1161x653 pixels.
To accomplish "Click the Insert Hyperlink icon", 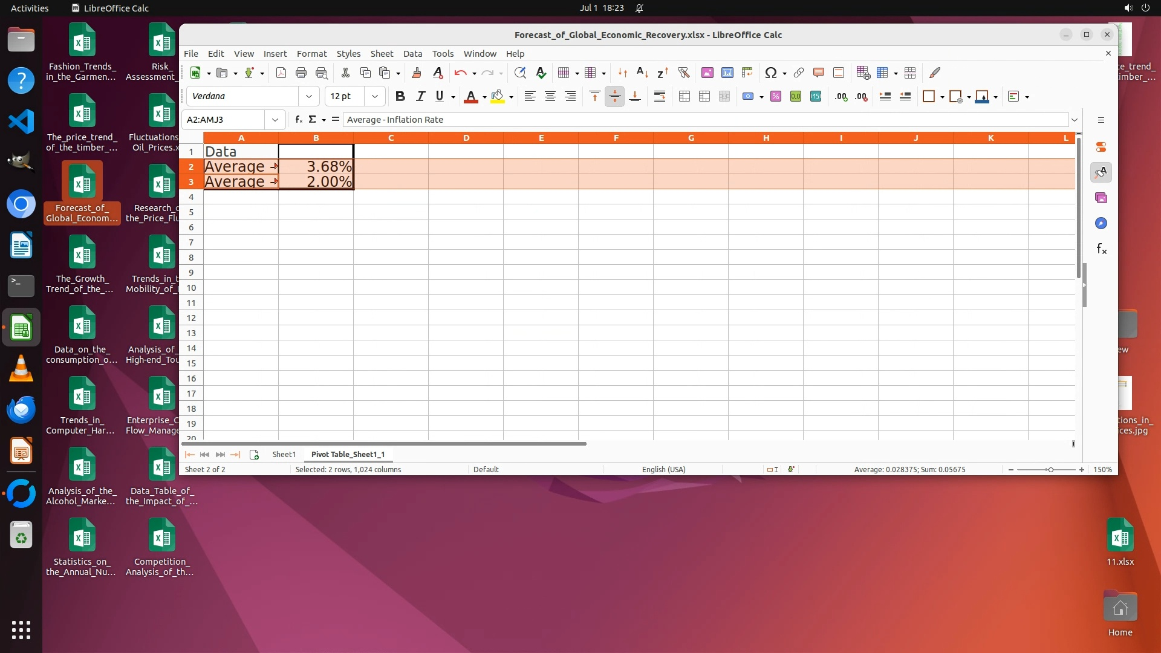I will [x=799, y=73].
